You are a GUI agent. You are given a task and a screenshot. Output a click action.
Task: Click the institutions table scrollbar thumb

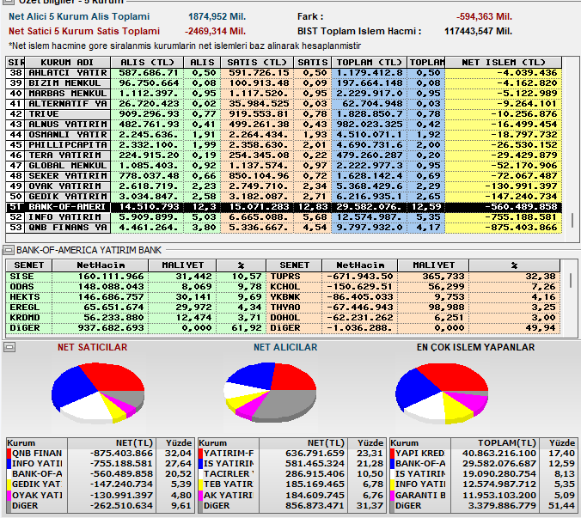pos(572,220)
